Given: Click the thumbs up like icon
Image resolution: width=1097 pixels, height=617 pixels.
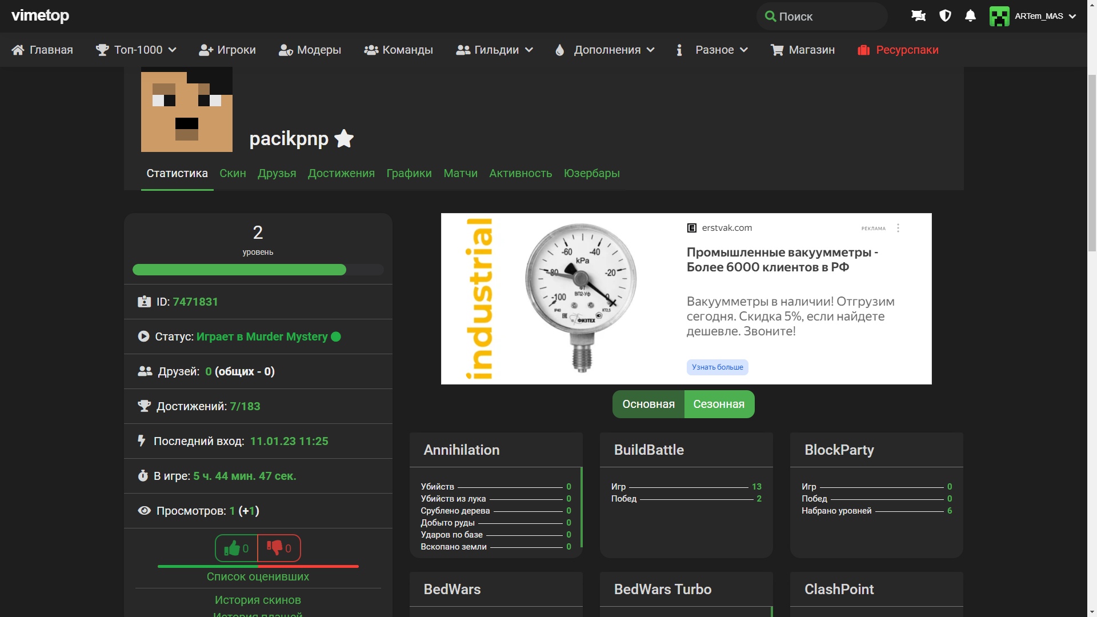Looking at the screenshot, I should (232, 548).
